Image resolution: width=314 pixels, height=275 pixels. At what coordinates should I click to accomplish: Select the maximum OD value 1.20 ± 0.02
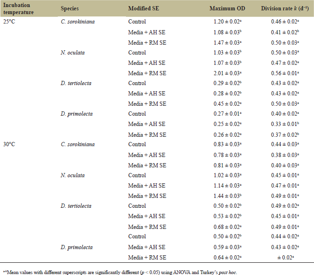[x=227, y=22]
